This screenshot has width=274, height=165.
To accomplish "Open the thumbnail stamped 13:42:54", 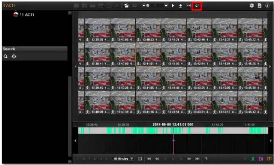I will pyautogui.click(x=199, y=54).
